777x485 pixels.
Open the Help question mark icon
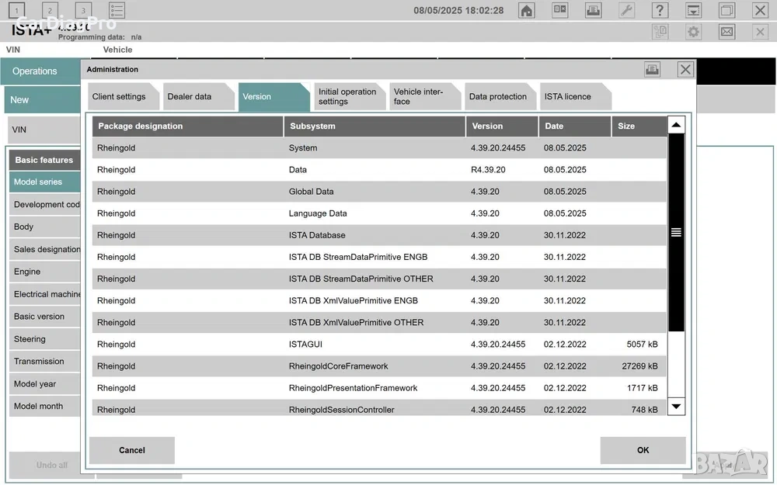click(660, 11)
